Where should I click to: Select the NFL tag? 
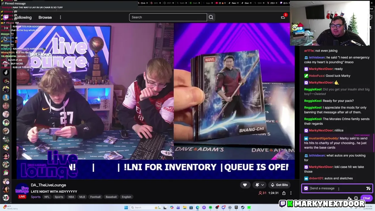click(47, 197)
